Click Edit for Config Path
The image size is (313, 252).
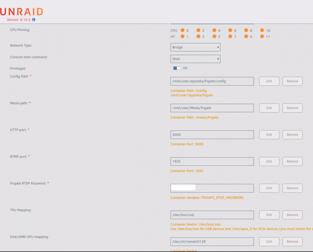[269, 81]
